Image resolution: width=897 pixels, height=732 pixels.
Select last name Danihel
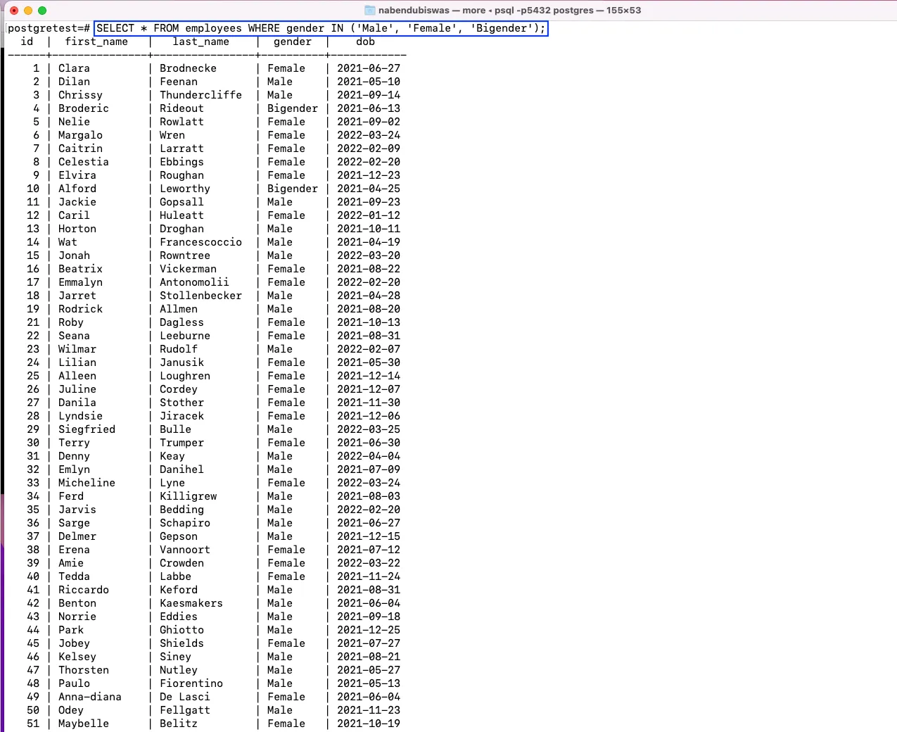point(182,469)
